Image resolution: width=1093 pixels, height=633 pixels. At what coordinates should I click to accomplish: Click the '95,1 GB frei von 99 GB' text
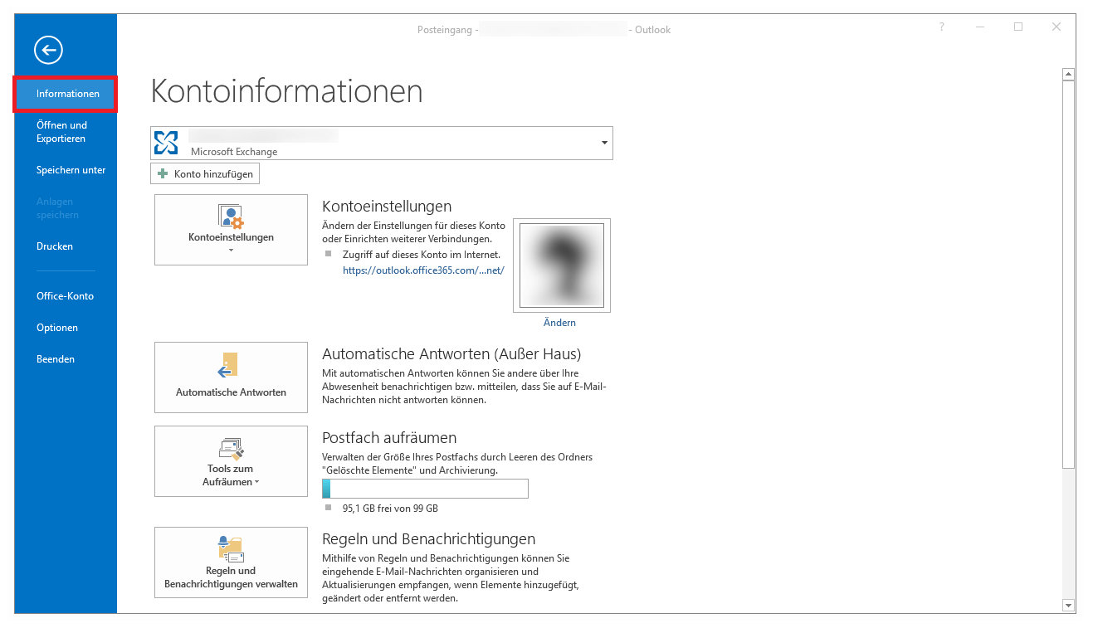click(x=390, y=509)
